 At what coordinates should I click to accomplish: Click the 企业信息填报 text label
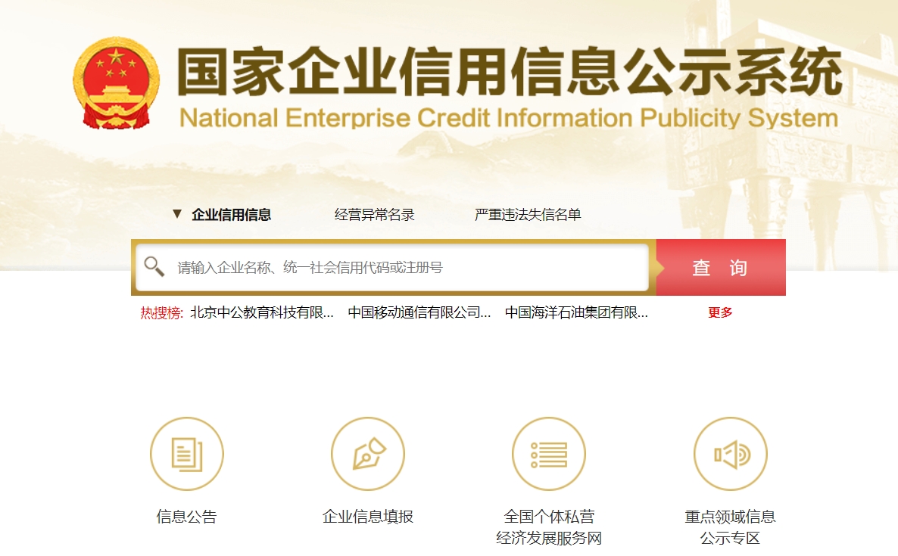[x=368, y=517]
